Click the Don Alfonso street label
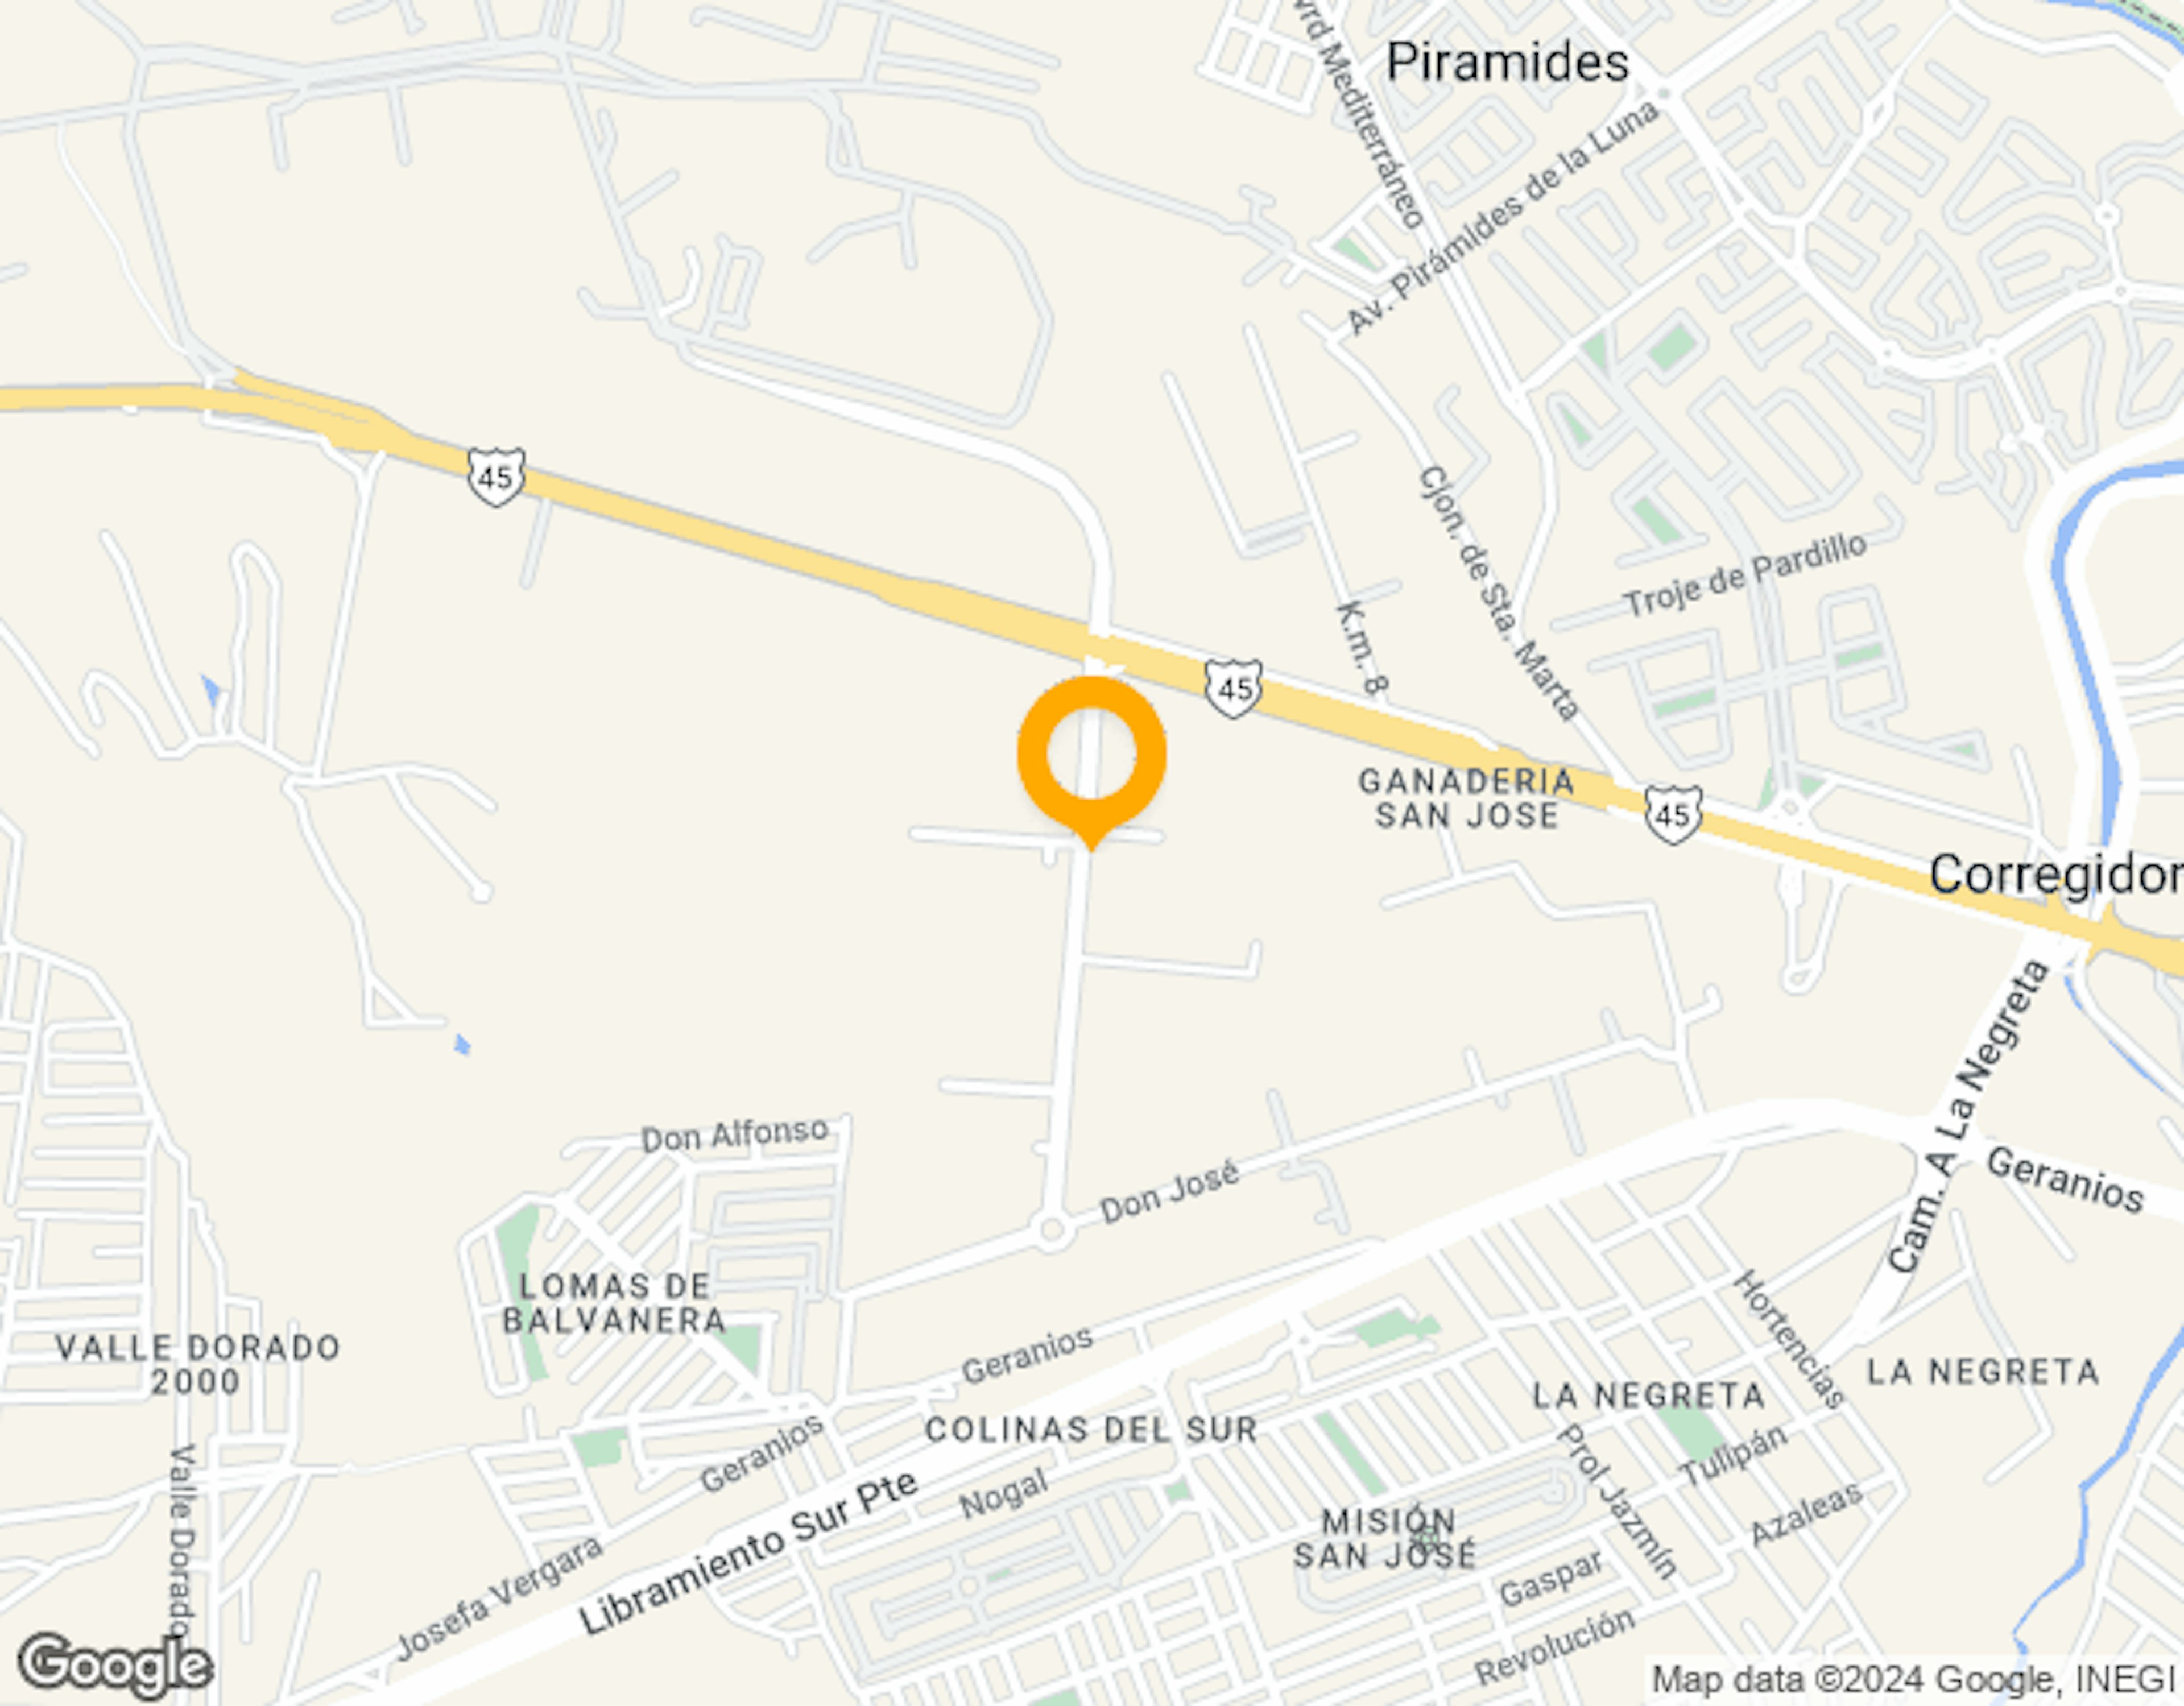The width and height of the screenshot is (2184, 1706). pos(735,1135)
